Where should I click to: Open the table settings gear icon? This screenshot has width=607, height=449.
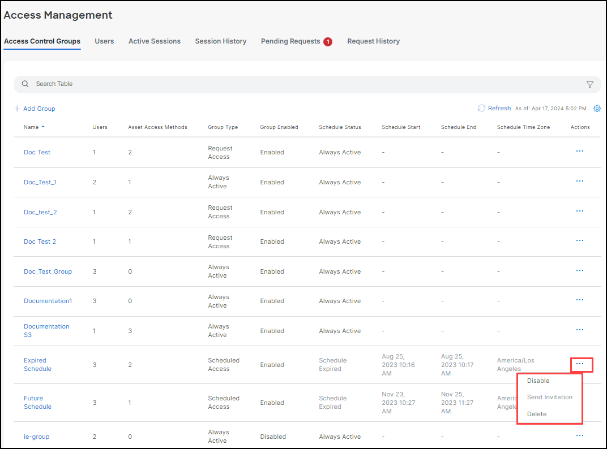tap(597, 108)
